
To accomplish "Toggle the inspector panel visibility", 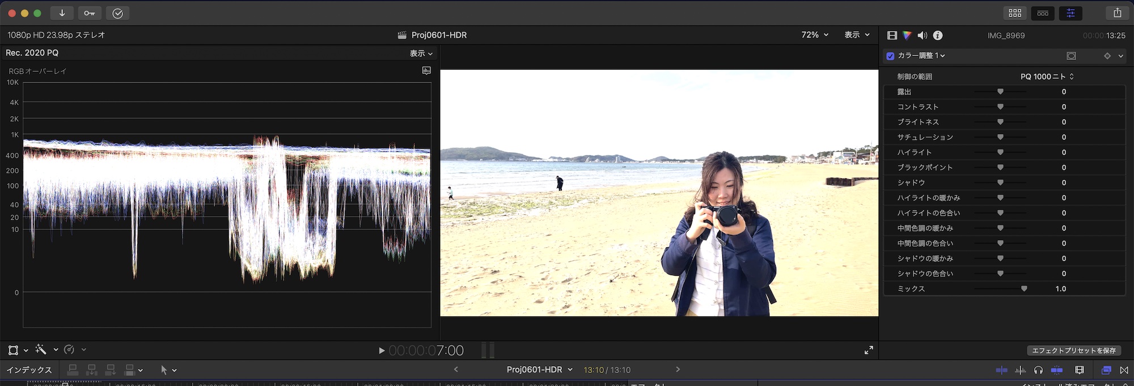I will (1070, 13).
